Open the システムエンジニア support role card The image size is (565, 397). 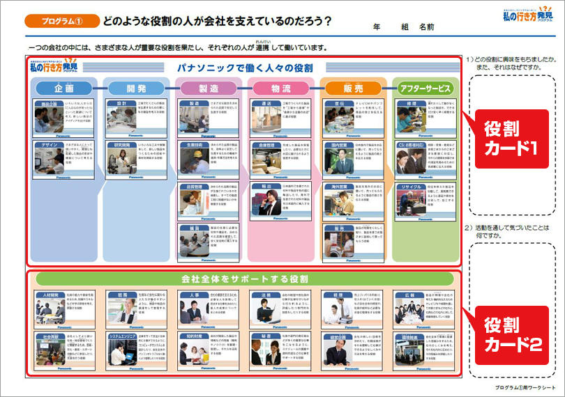pos(136,351)
